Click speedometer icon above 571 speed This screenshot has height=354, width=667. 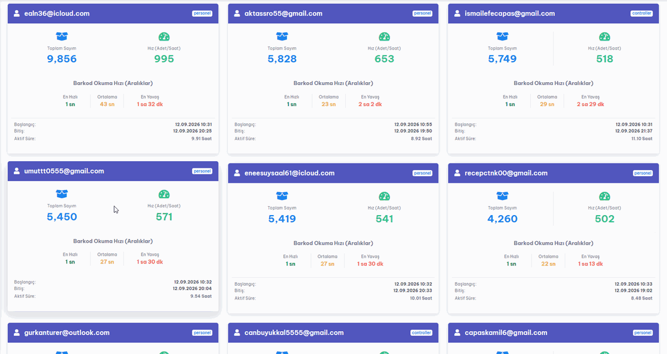pyautogui.click(x=164, y=194)
